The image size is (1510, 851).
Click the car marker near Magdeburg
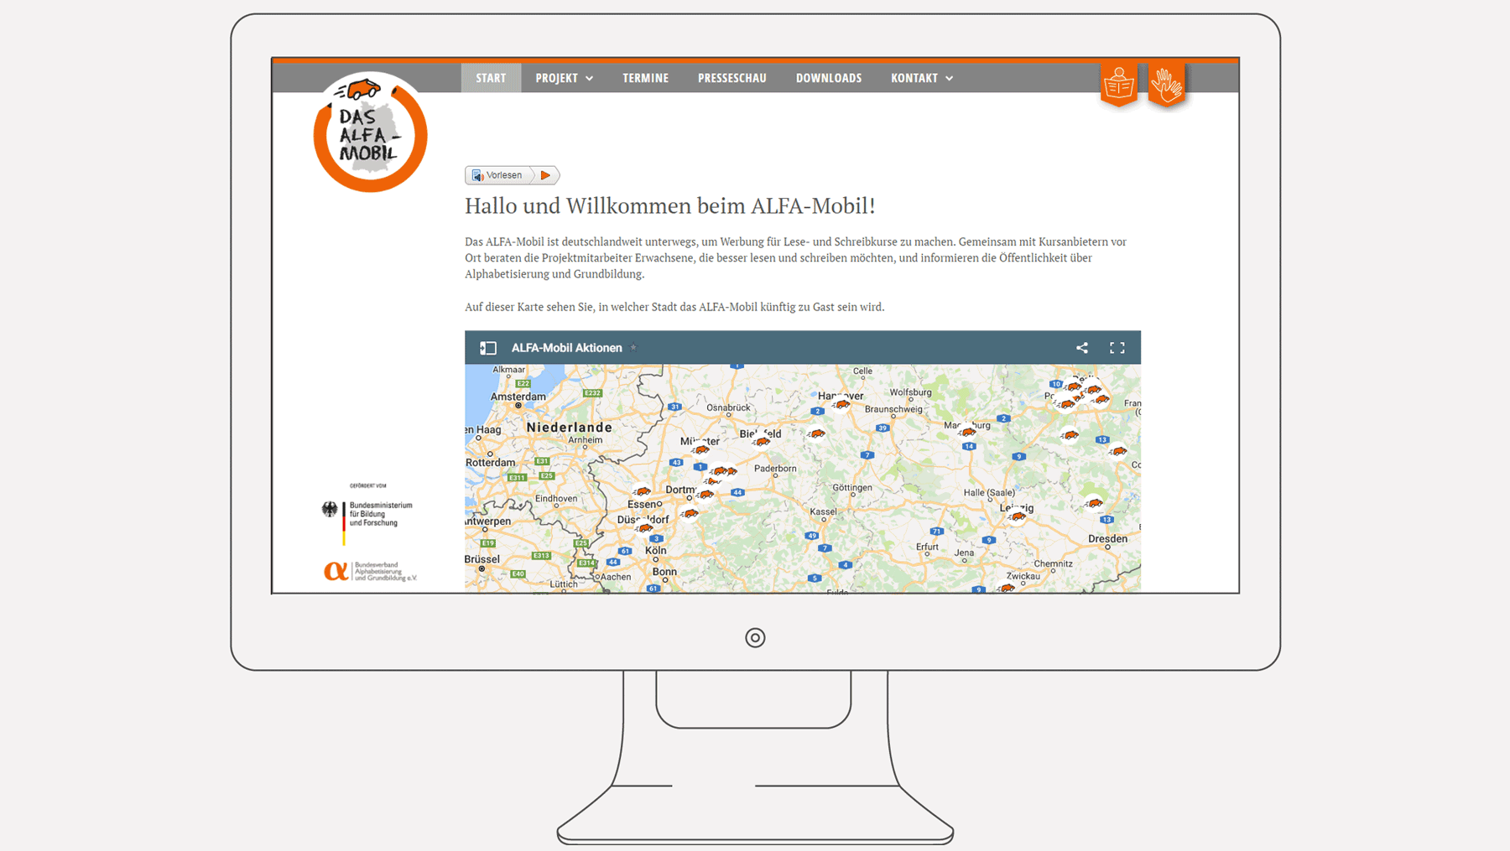pyautogui.click(x=968, y=433)
